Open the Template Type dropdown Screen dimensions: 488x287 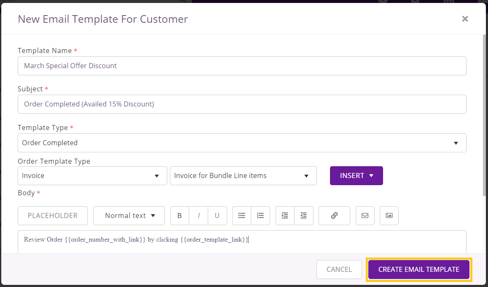point(242,143)
